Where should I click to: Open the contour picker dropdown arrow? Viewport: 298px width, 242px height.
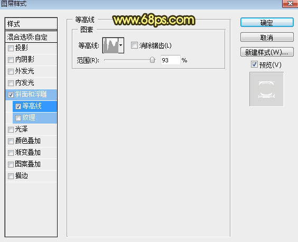(x=121, y=45)
